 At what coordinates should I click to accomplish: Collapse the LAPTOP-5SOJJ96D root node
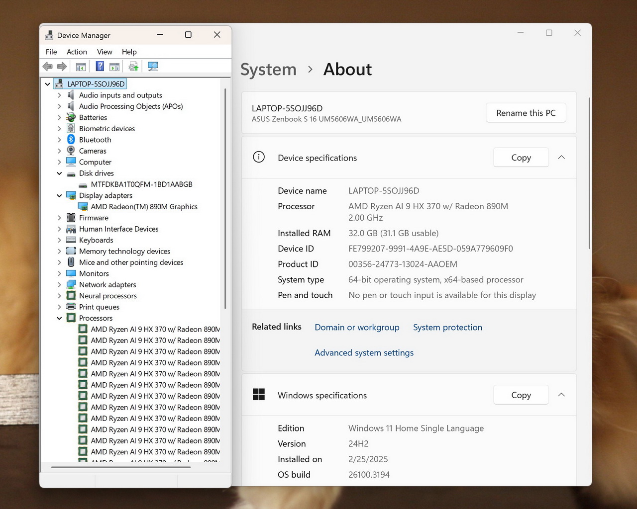(48, 84)
